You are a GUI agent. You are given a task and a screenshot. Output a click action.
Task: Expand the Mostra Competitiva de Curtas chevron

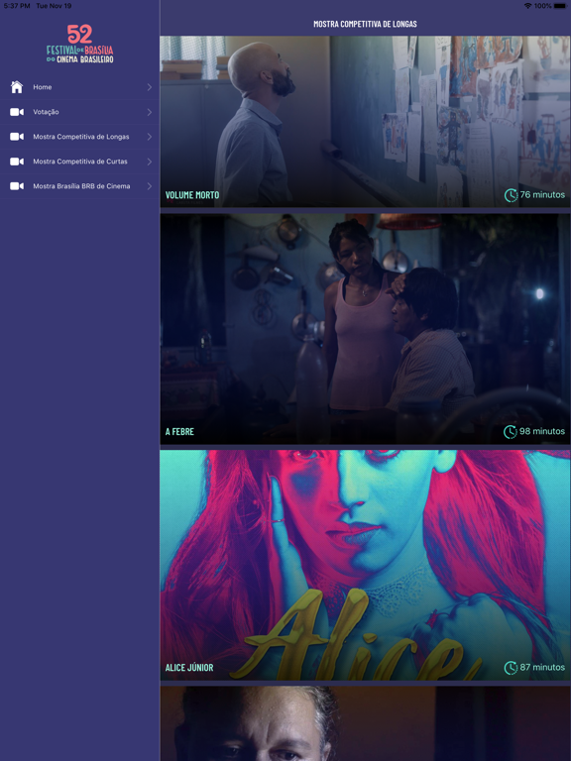click(x=149, y=162)
